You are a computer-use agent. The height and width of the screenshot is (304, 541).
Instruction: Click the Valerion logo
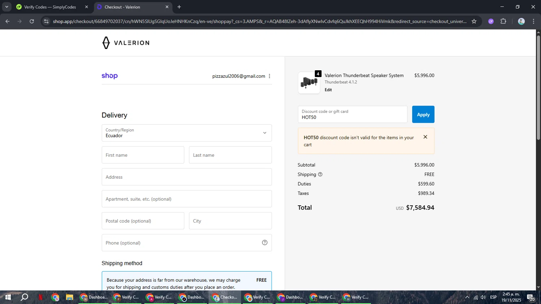click(126, 43)
